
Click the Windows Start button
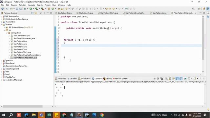point(4,115)
